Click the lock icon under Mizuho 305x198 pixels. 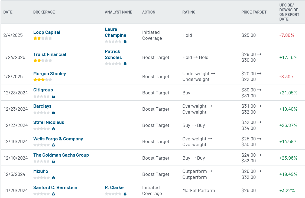[x=53, y=178]
